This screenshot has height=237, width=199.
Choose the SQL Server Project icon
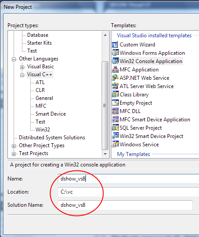click(115, 128)
